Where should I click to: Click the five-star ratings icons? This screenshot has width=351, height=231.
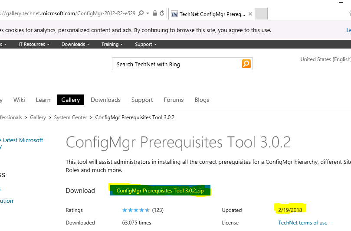[x=136, y=210]
